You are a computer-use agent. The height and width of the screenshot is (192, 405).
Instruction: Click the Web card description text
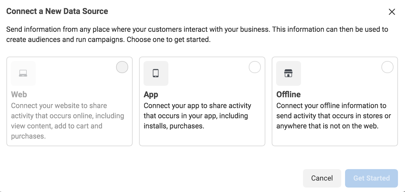(65, 116)
